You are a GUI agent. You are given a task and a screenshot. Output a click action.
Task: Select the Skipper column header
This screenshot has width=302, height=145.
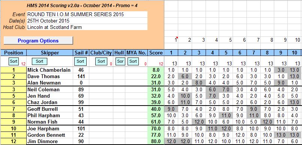tap(50, 53)
